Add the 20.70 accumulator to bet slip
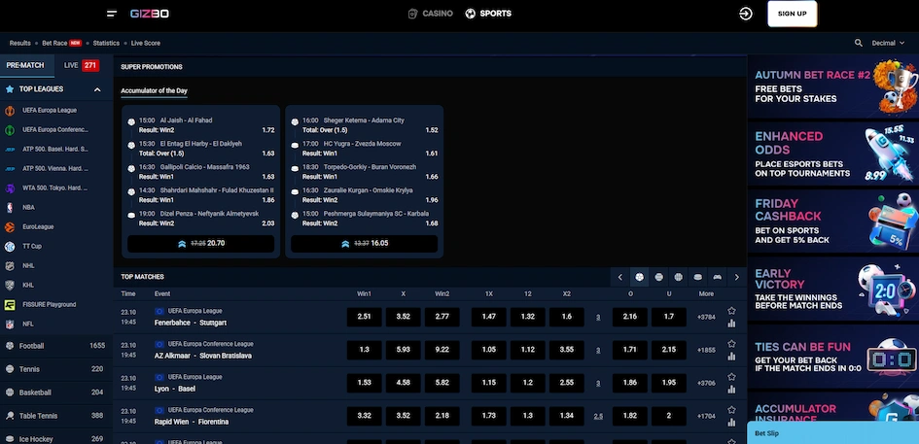Screen dimensions: 919x444 200,243
